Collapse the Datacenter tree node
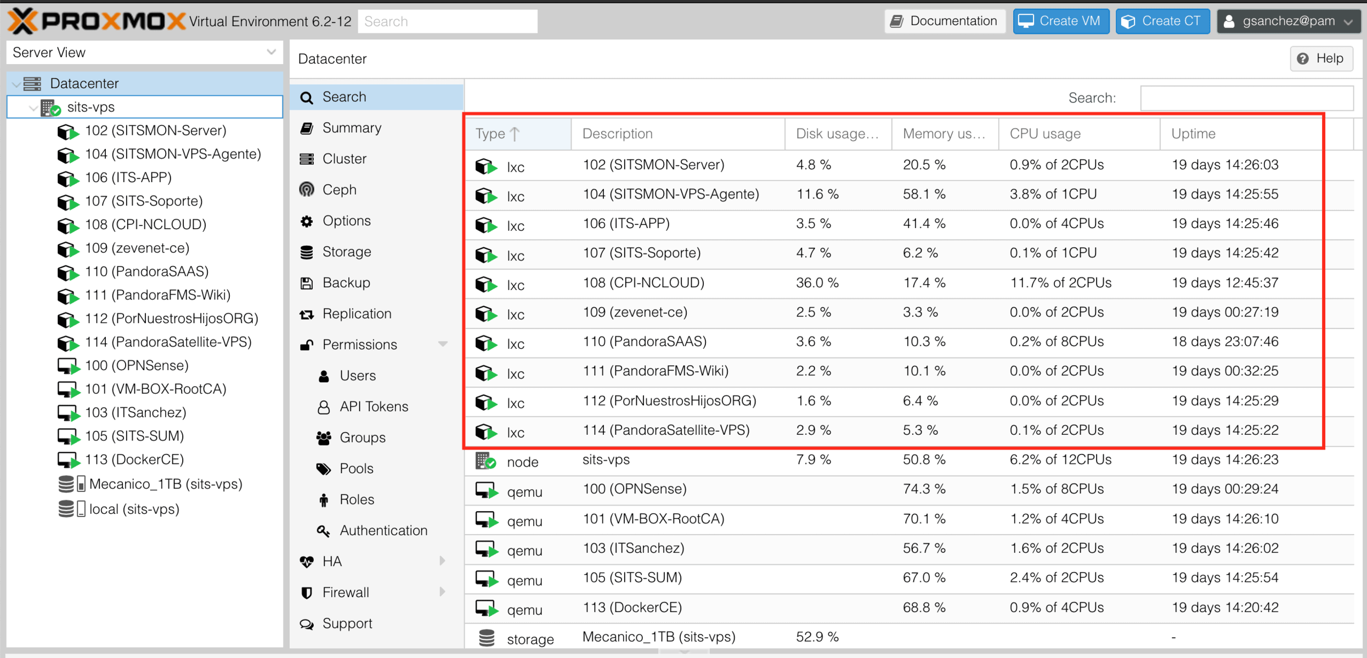The height and width of the screenshot is (658, 1367). [16, 84]
